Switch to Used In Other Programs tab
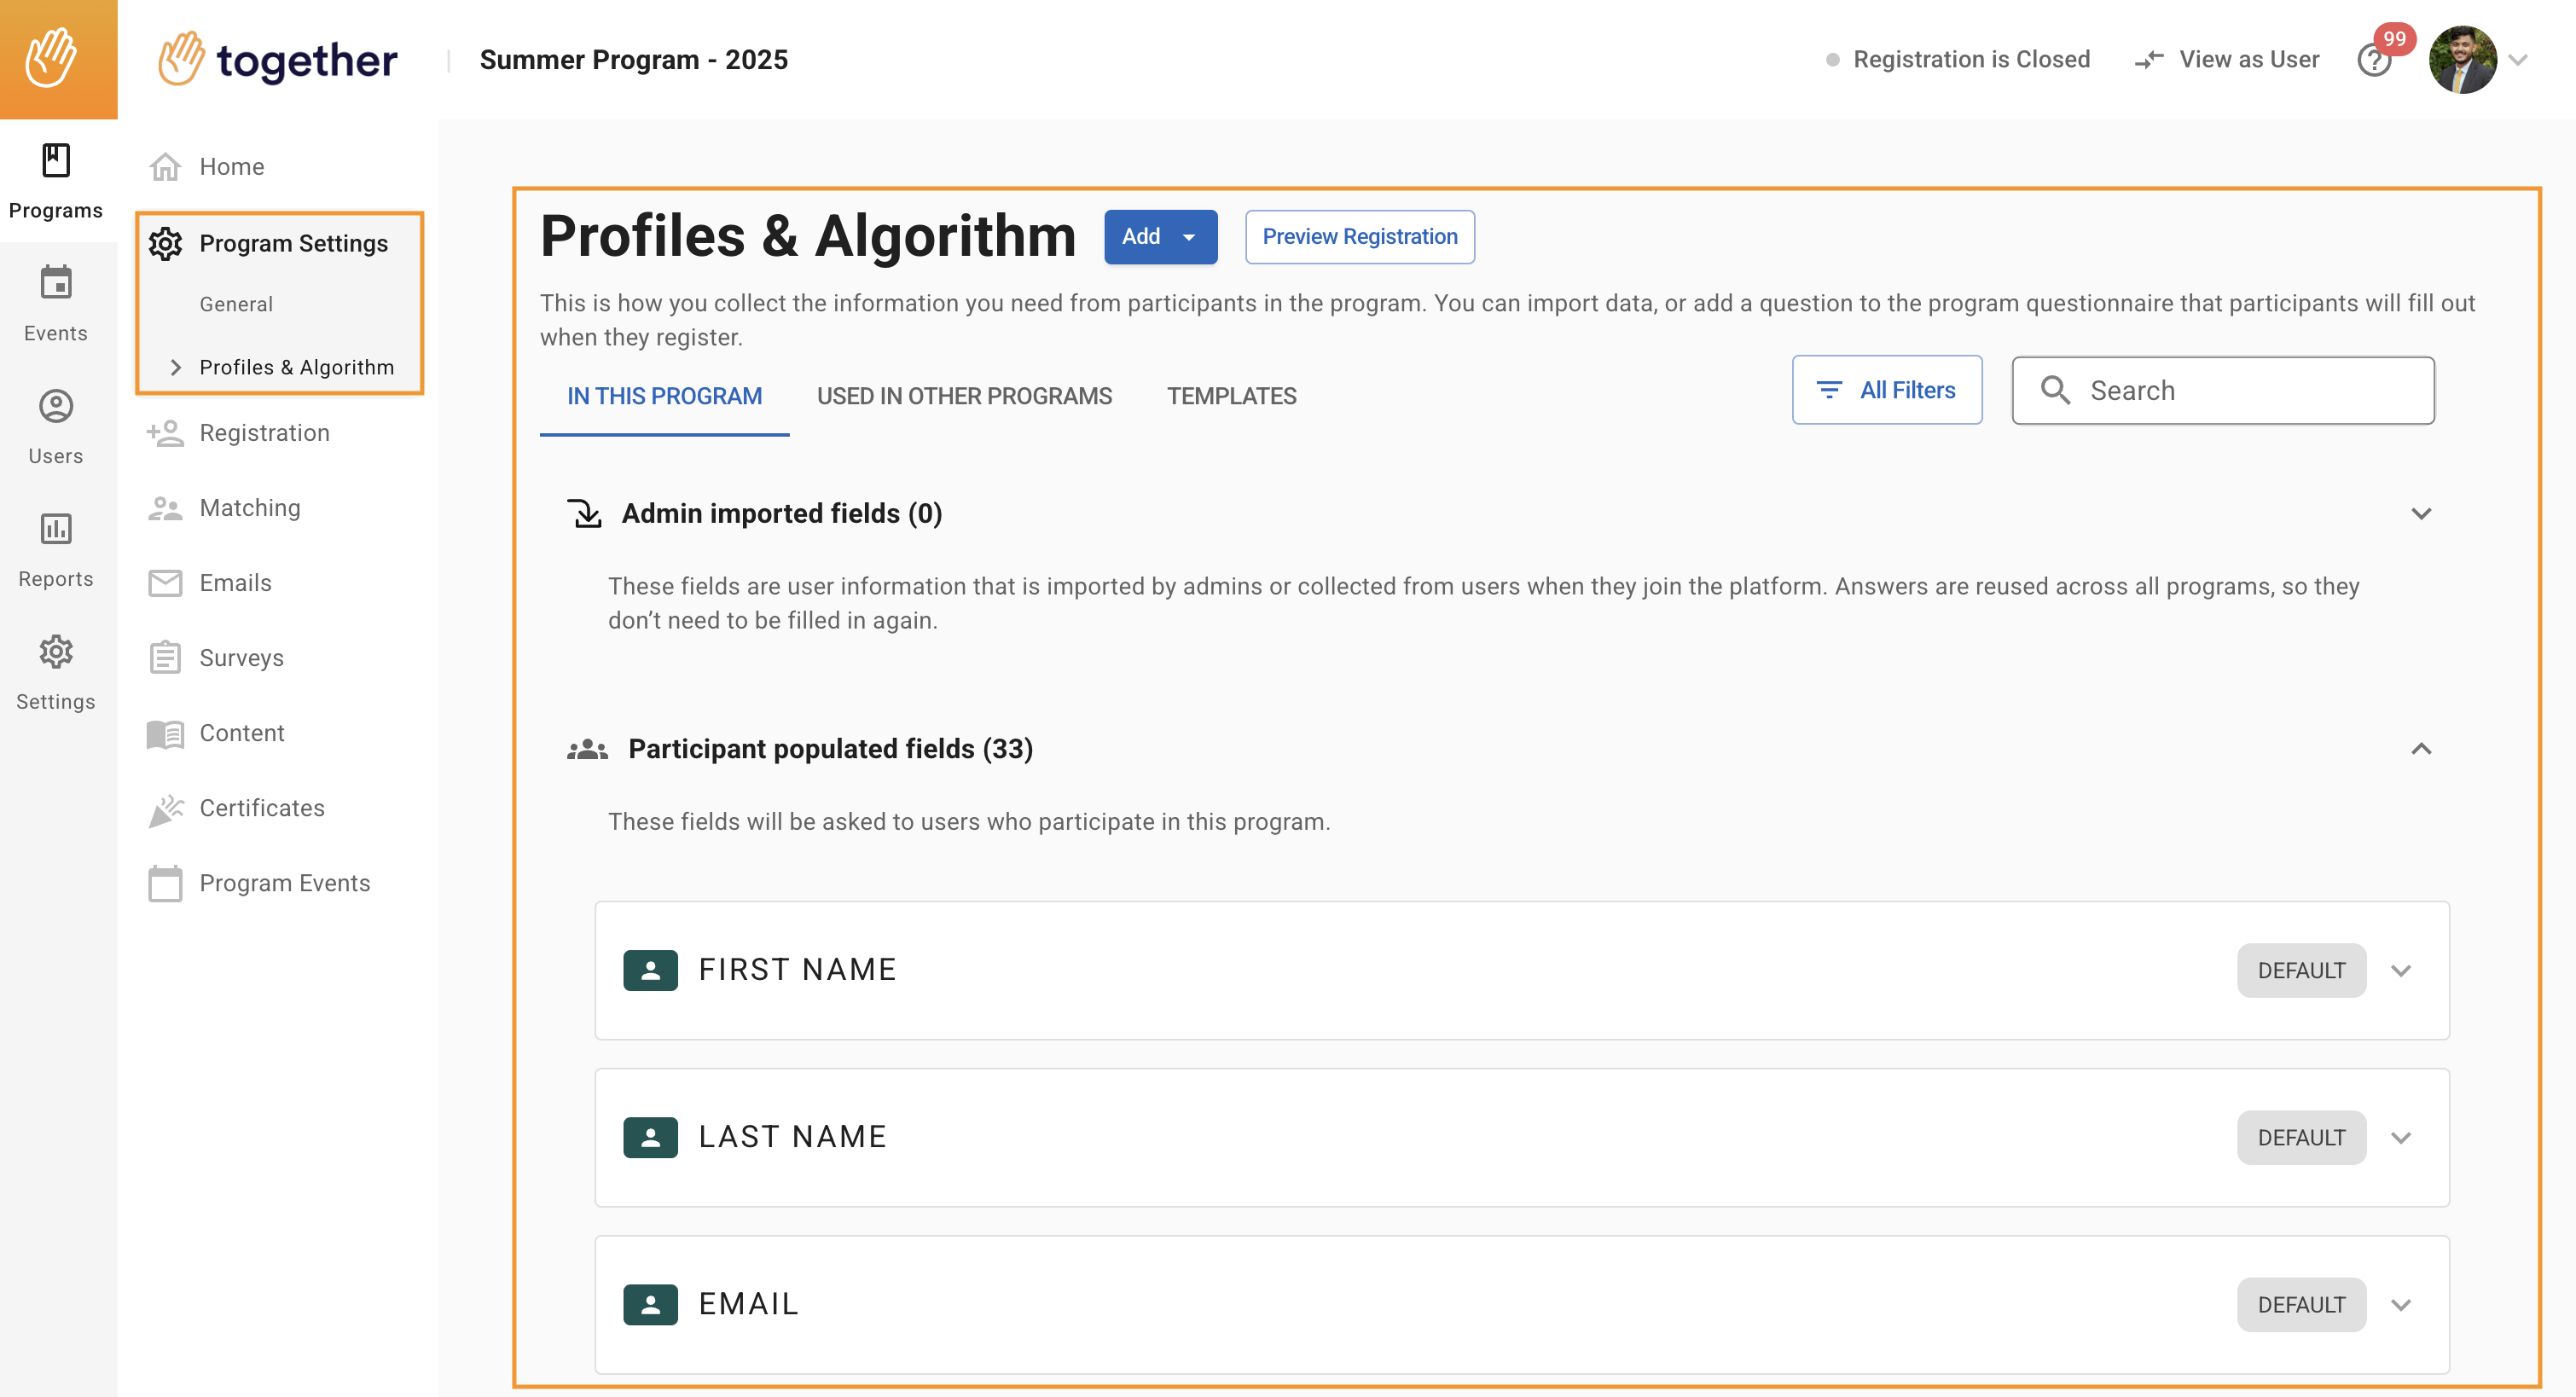 point(964,397)
